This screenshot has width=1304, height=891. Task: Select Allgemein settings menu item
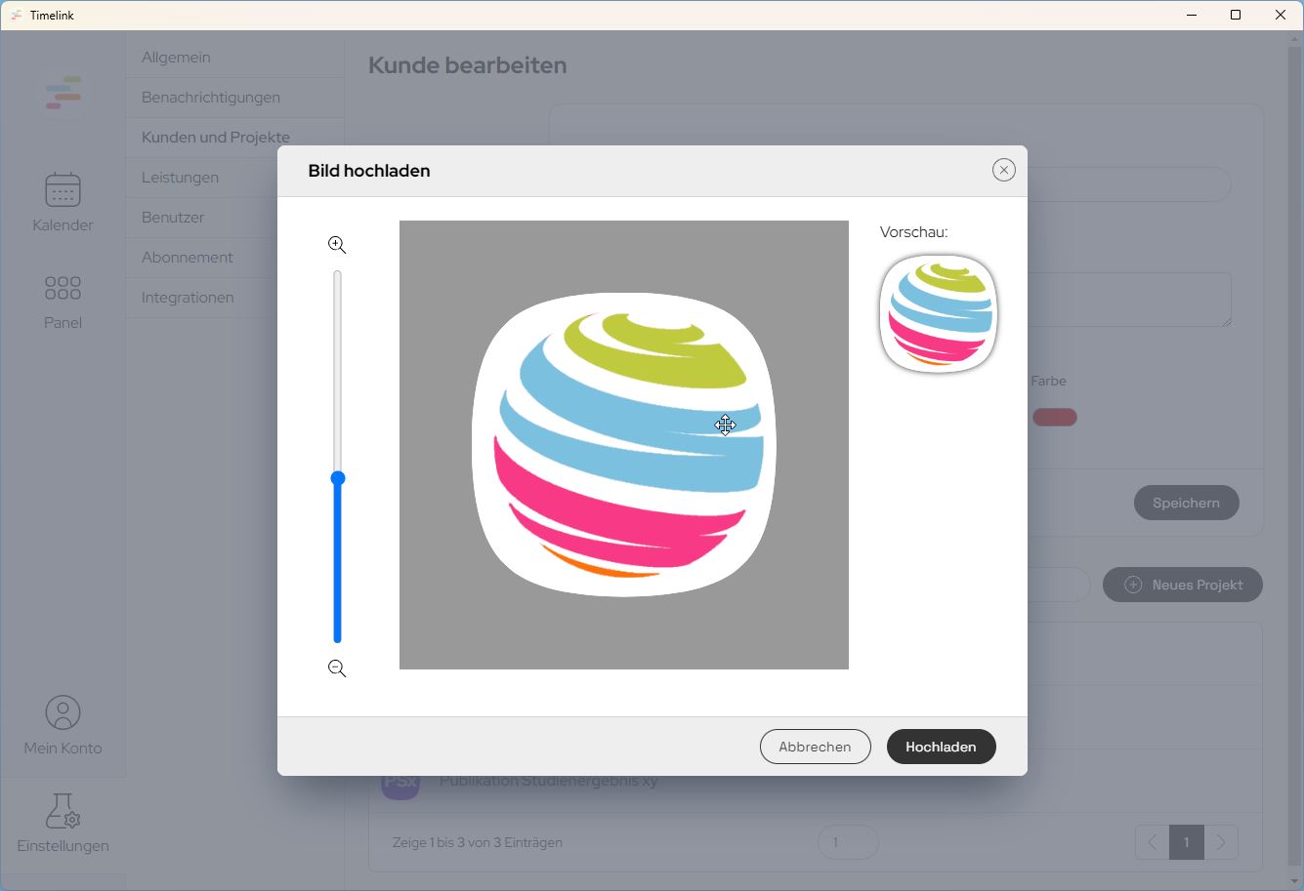click(x=234, y=58)
